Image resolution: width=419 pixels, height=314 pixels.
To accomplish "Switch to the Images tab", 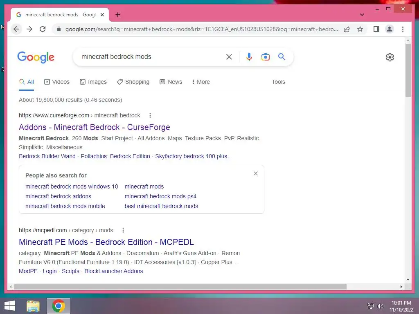I will pyautogui.click(x=93, y=82).
